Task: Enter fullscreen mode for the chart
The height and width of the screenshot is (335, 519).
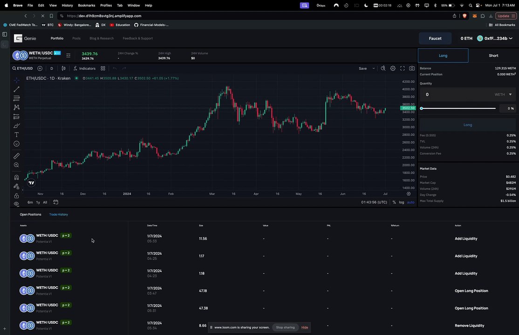Action: pyautogui.click(x=403, y=68)
